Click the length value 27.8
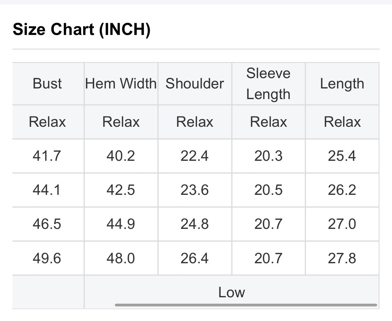 342,258
